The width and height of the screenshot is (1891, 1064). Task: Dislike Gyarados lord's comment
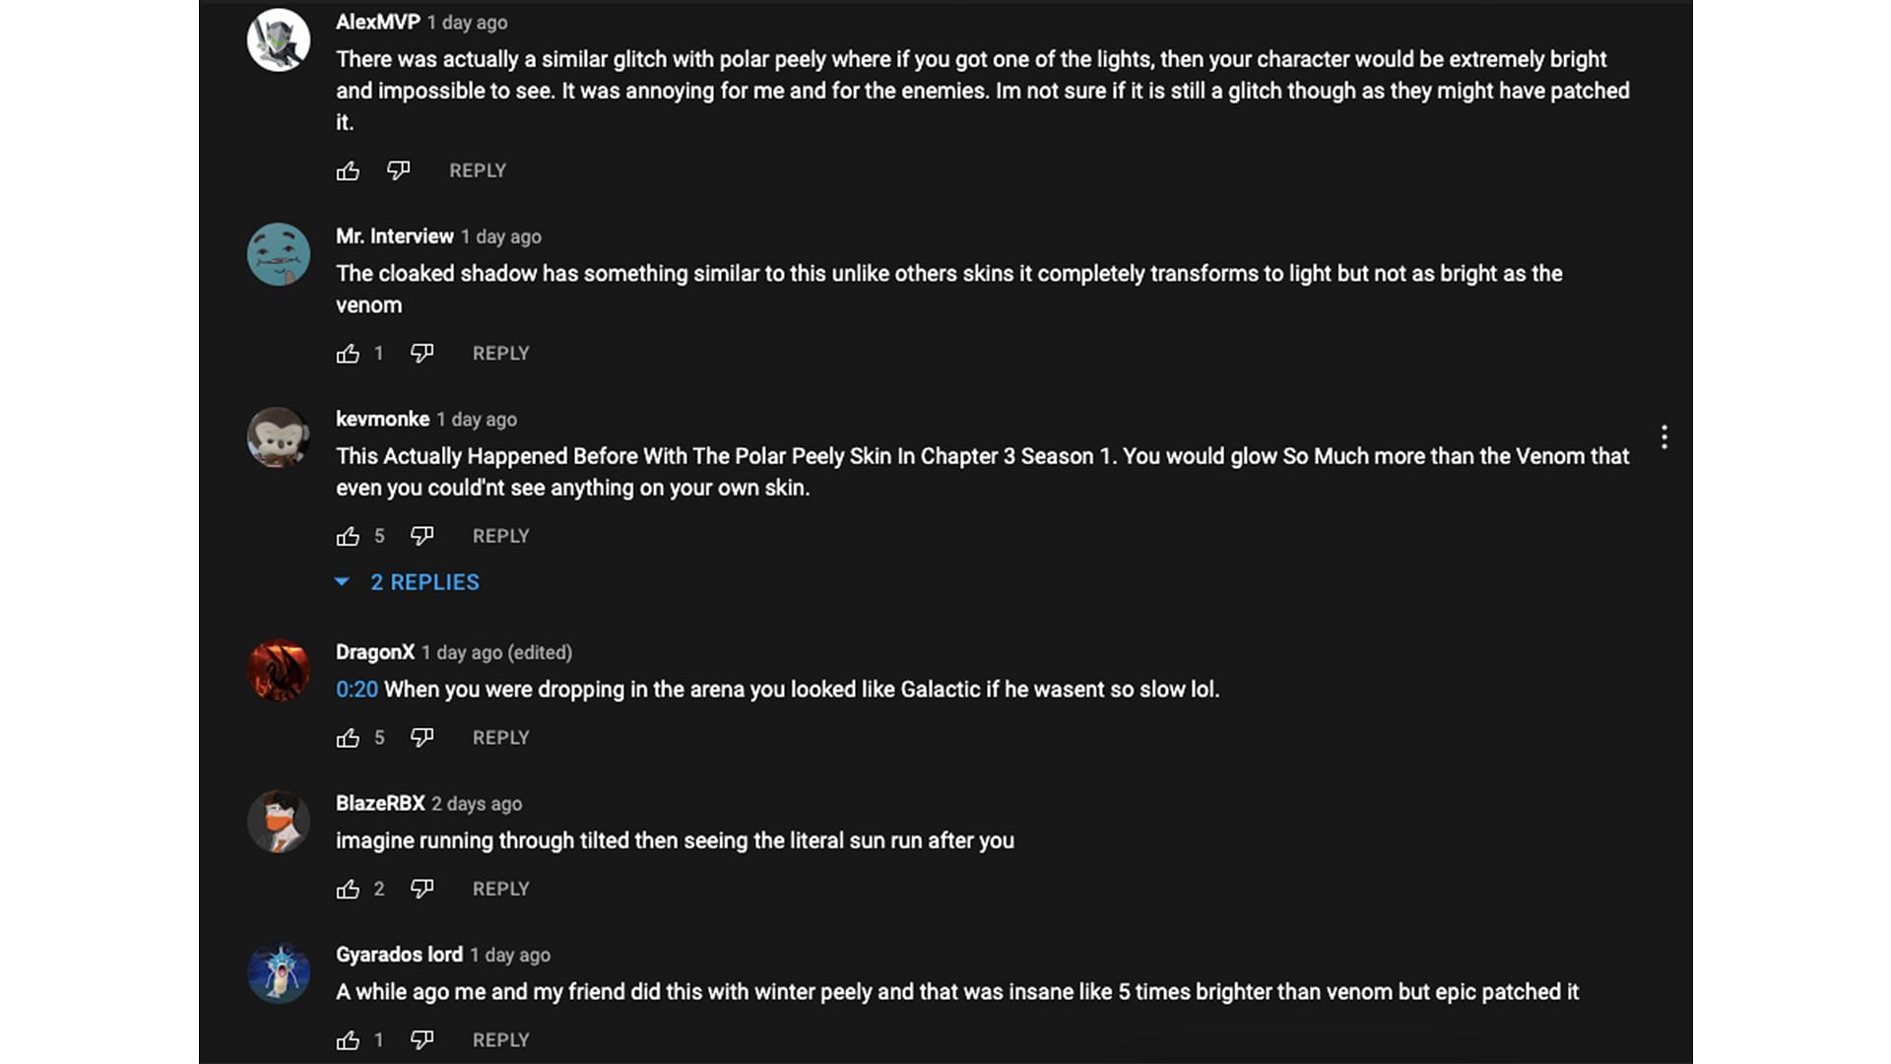tap(422, 1040)
